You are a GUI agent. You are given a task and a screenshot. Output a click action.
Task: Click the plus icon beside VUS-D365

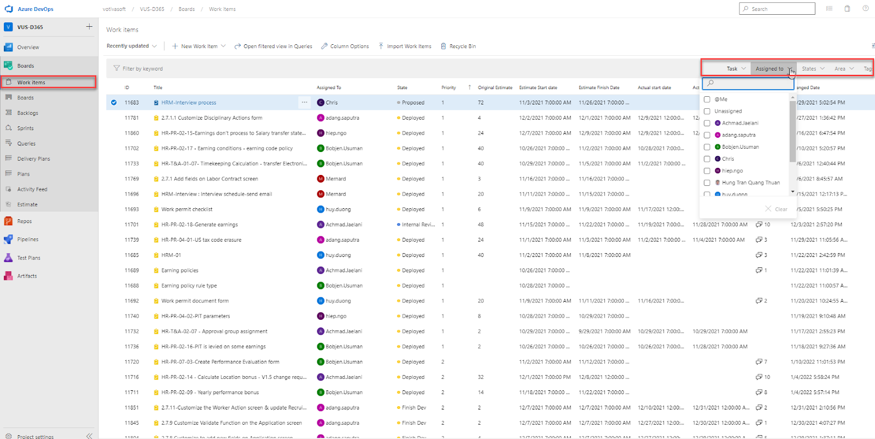89,27
